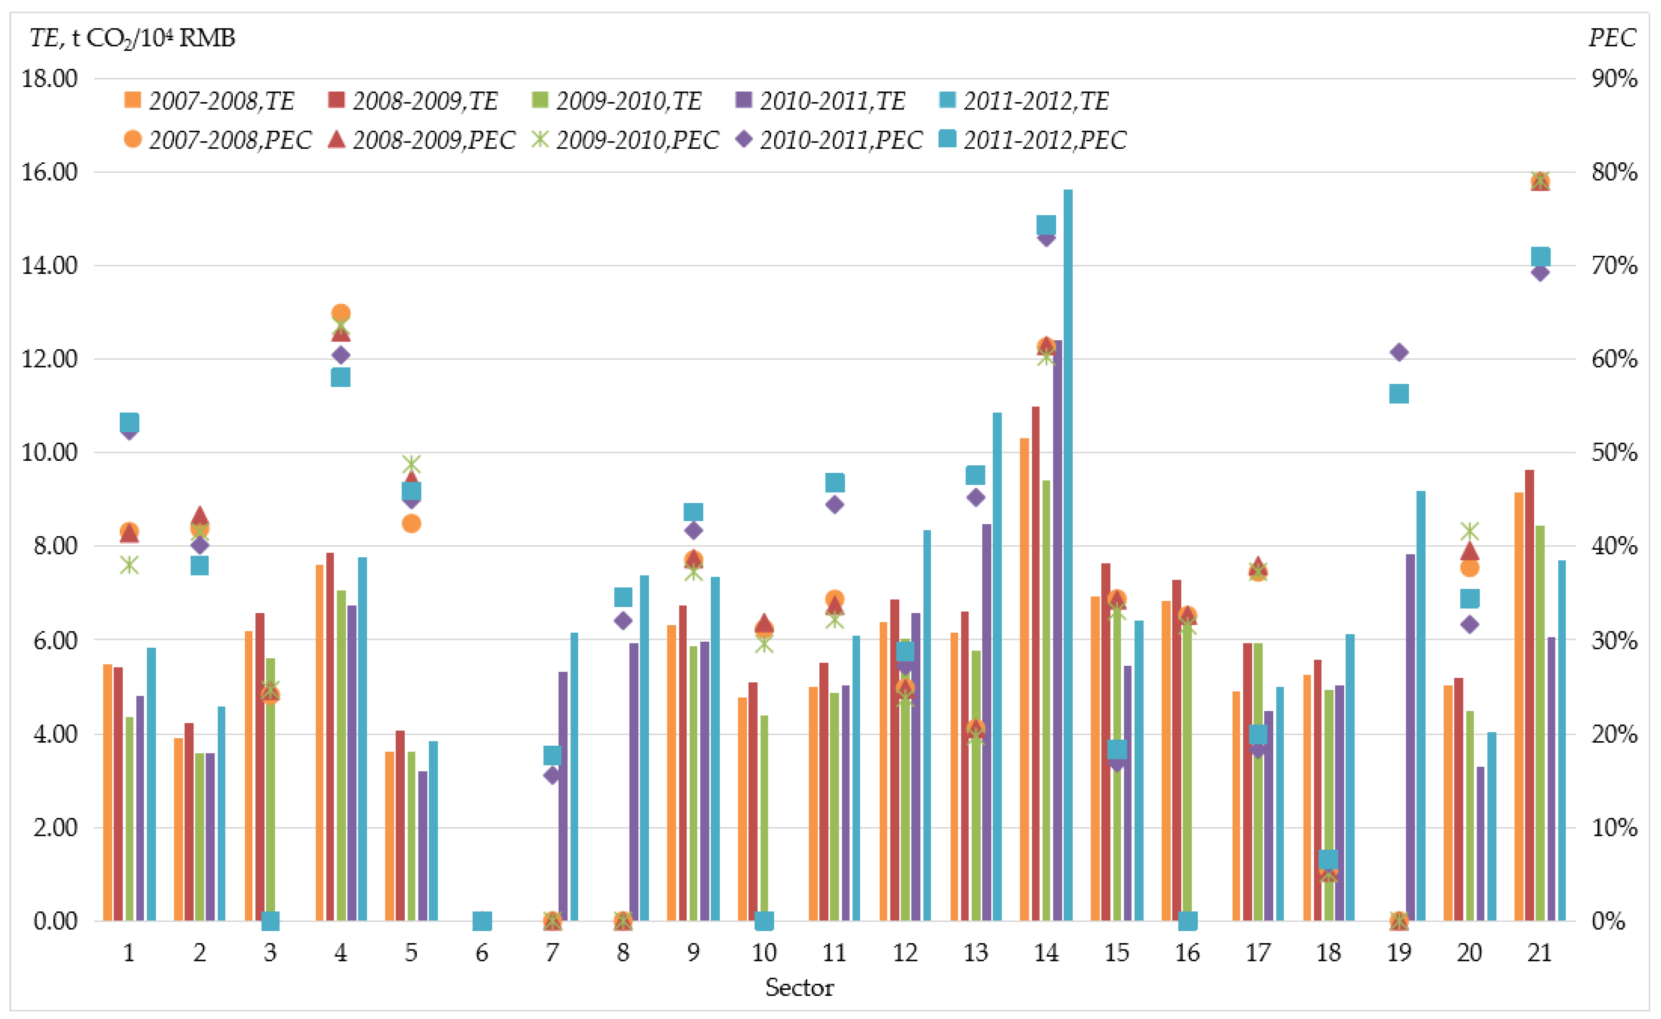Click the sector 21 axis label
Viewport: 1661px width, 1019px height.
(1539, 952)
